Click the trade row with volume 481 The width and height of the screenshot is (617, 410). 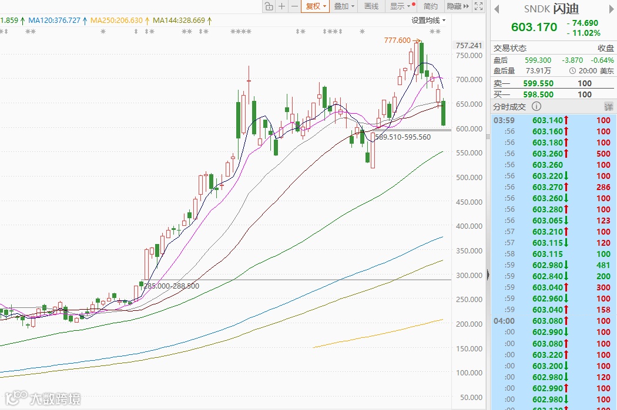[552, 265]
